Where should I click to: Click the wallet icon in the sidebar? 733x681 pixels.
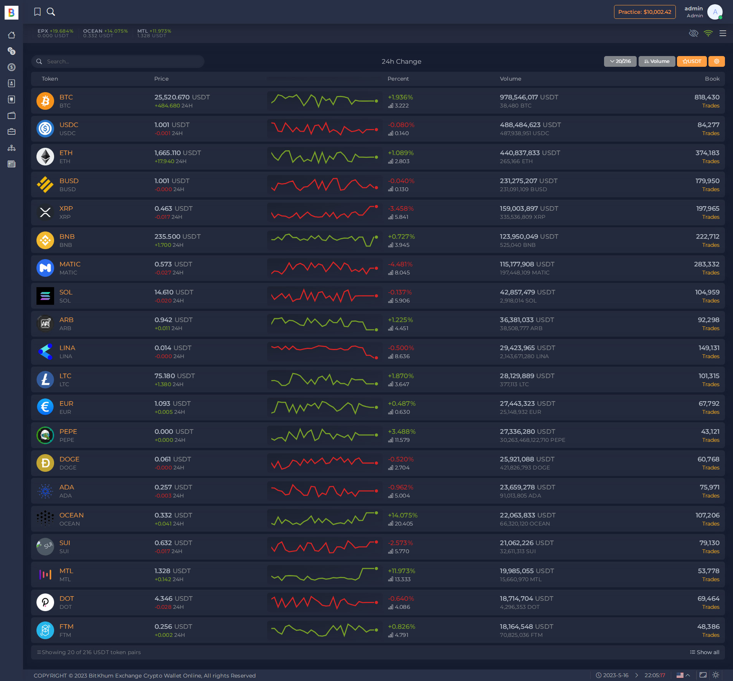coord(12,116)
